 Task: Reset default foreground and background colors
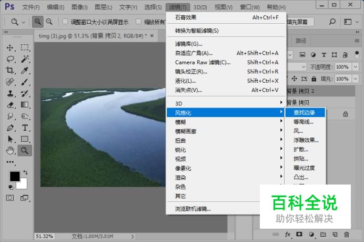11,187
